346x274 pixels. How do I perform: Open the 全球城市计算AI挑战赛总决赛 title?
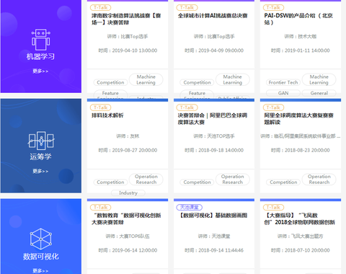[x=213, y=16]
